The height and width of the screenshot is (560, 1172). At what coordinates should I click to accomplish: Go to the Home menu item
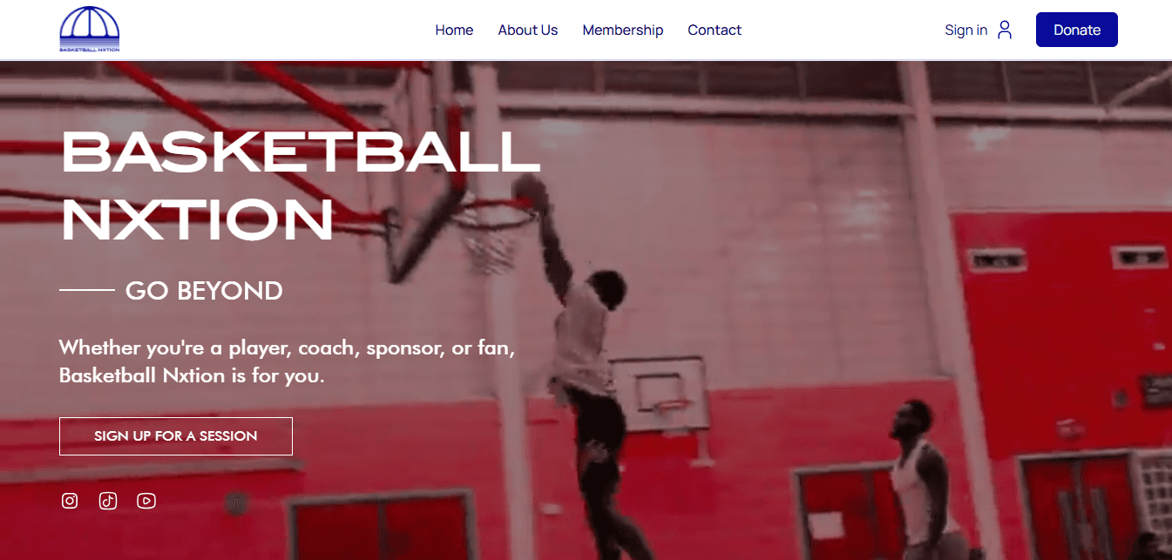point(454,30)
